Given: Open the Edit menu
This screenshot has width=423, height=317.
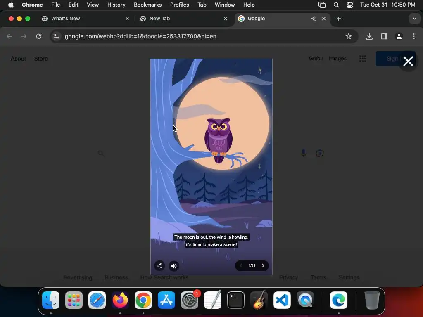Looking at the screenshot, I should (74, 5).
